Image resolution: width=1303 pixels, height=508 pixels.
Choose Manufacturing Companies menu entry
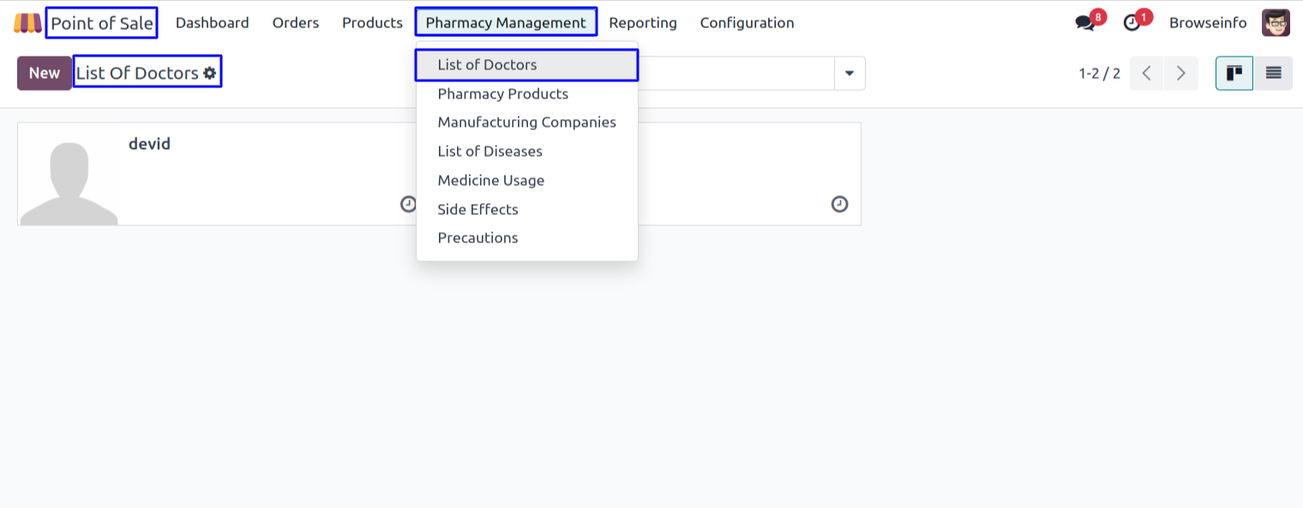coord(526,123)
